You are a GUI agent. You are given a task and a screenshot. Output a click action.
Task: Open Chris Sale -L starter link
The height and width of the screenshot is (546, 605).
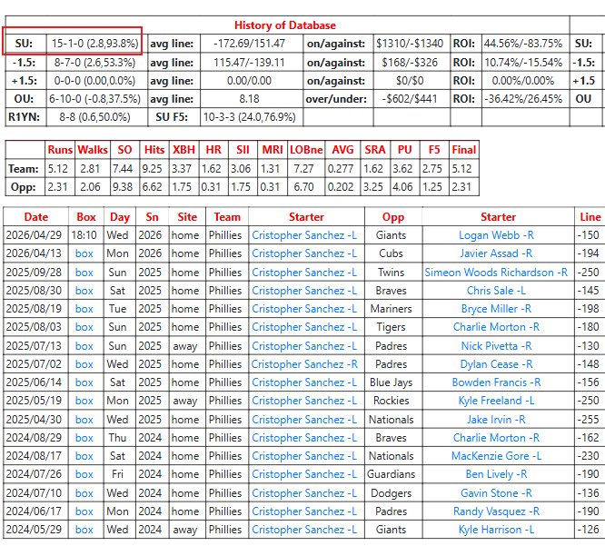pos(496,291)
